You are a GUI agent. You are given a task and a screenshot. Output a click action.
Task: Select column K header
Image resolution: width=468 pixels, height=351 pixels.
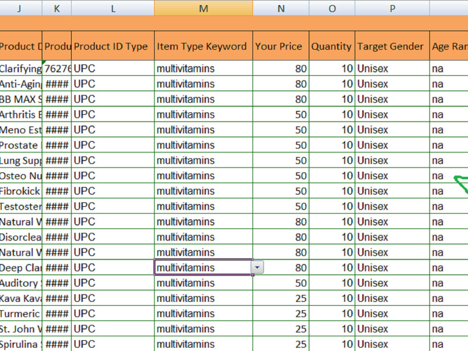(57, 8)
